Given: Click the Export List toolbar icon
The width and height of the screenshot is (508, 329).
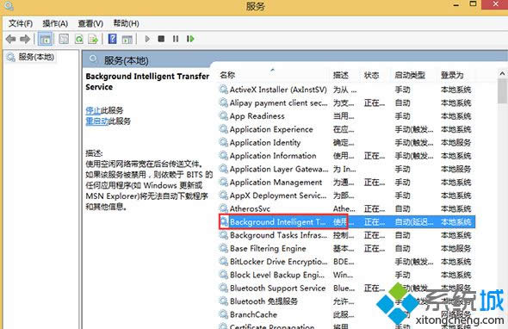Looking at the screenshot, I should (x=93, y=40).
